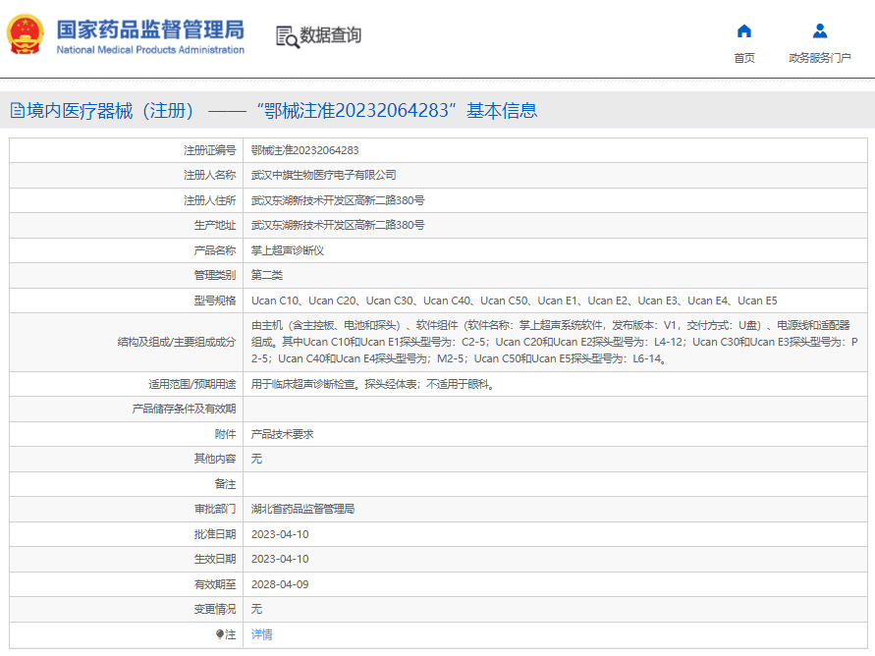Image resolution: width=875 pixels, height=656 pixels.
Task: Click the bullet icon beside 注
Action: (220, 633)
